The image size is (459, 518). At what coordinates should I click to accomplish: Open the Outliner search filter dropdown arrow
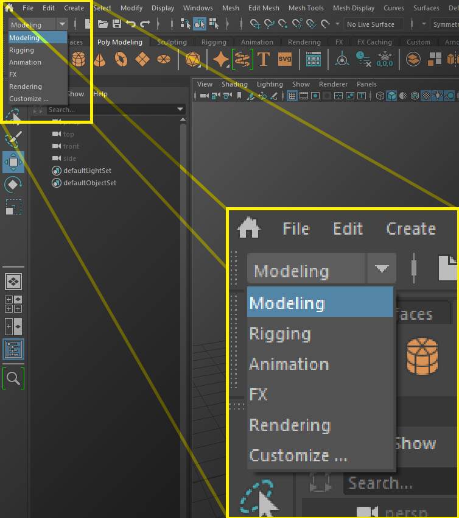pyautogui.click(x=180, y=110)
